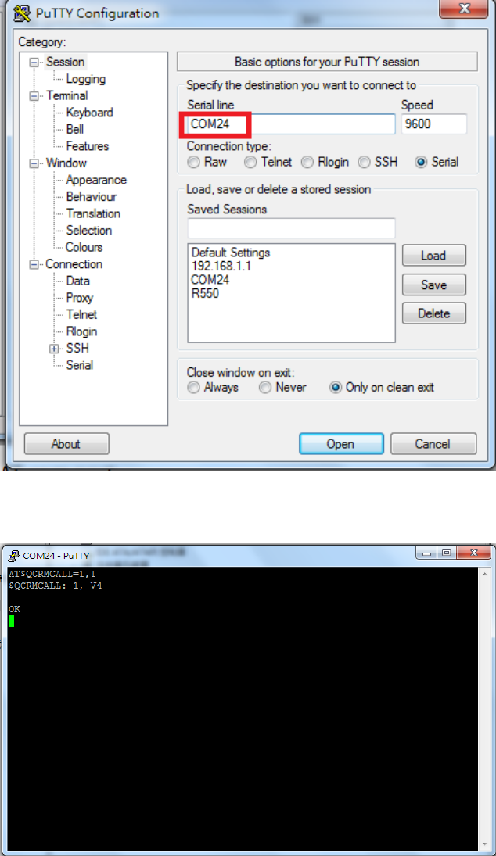This screenshot has width=496, height=856.
Task: Click the Save session button
Action: 433,285
